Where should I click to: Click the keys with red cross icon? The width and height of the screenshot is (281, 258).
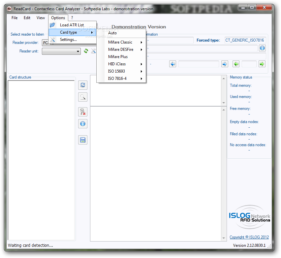click(x=83, y=112)
